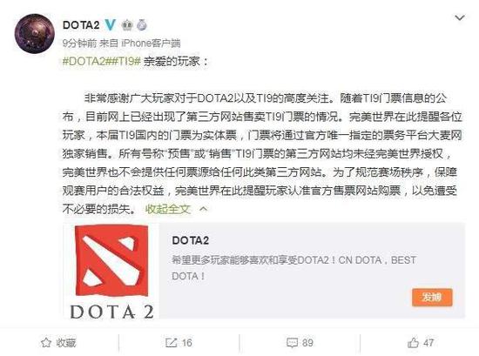Click the collapse caret after 收起全文
Viewport: 479px width, 356px height.
tap(203, 209)
